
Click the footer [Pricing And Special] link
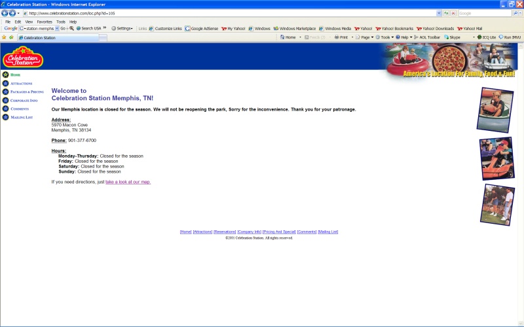click(280, 232)
